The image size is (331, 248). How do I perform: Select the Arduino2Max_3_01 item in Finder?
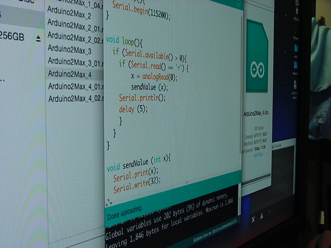[x=75, y=62]
